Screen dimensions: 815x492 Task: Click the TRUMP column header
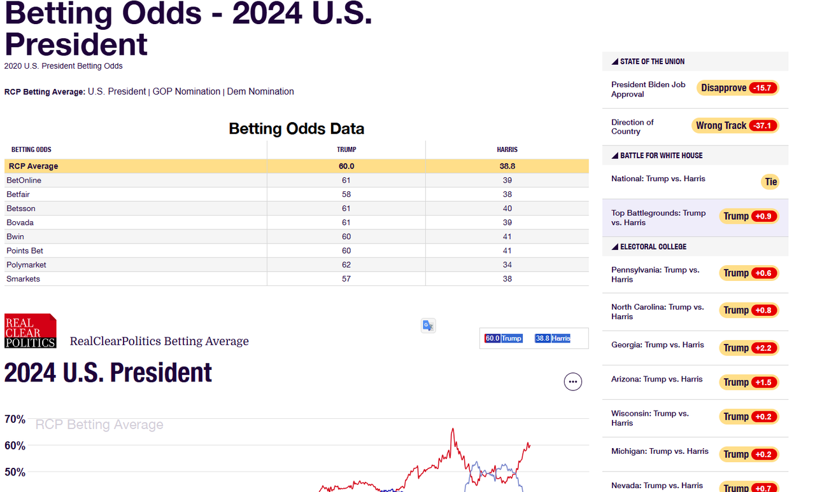(x=346, y=150)
